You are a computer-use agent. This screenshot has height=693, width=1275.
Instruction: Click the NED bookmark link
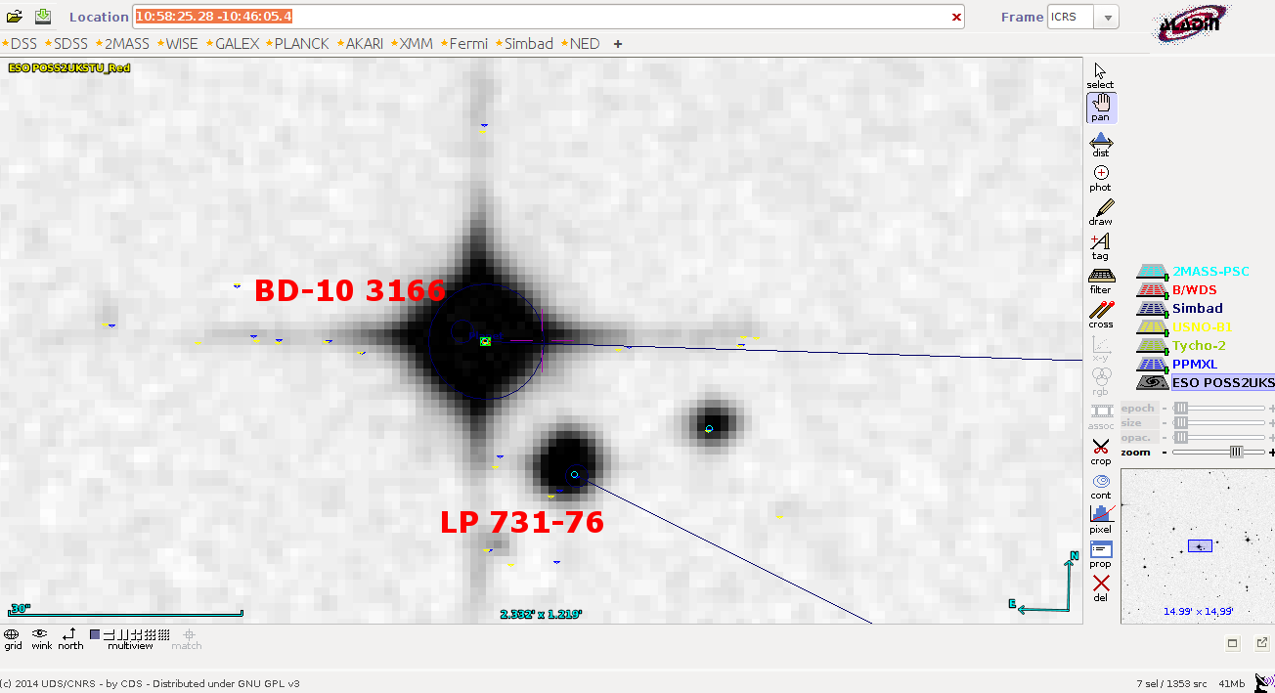[584, 44]
